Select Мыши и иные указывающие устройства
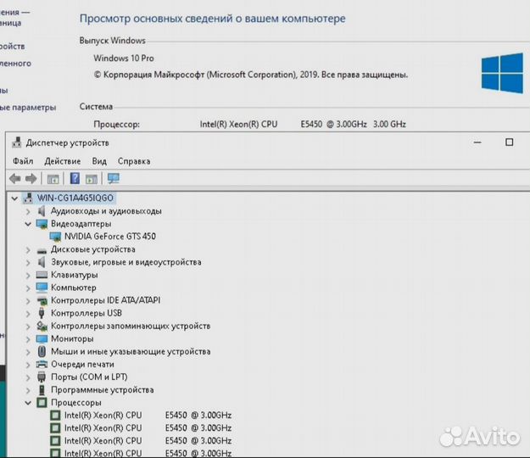 tap(131, 351)
